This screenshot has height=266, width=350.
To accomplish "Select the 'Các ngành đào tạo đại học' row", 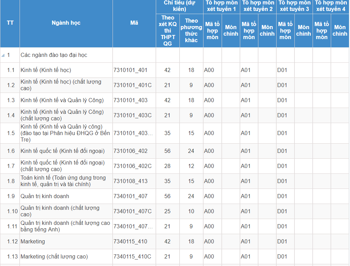I will (x=54, y=55).
